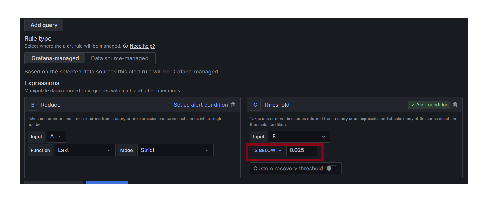Open the Need help? link

point(142,46)
